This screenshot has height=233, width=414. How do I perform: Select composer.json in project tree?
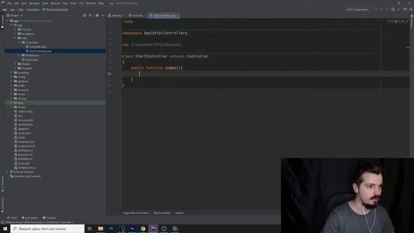click(26, 142)
